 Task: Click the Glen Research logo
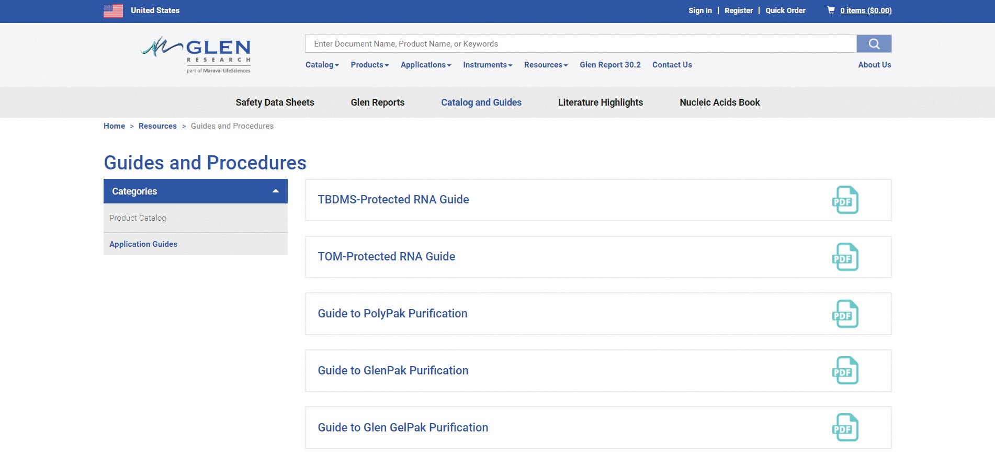[x=196, y=55]
